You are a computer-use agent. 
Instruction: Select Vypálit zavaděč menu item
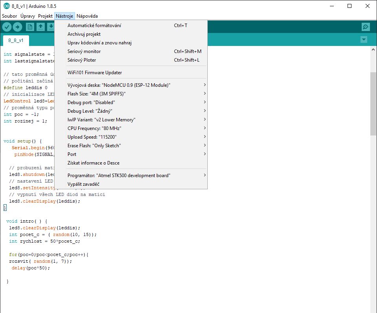(83, 184)
